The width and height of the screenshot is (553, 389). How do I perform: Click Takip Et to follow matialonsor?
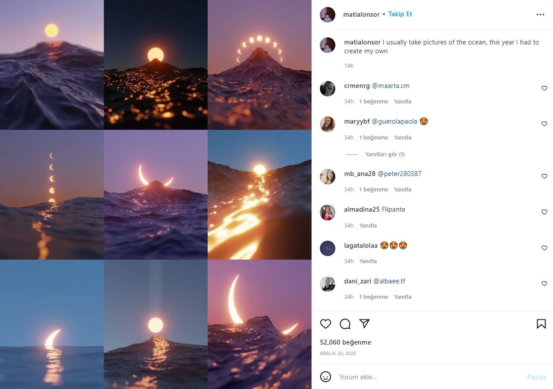point(400,14)
